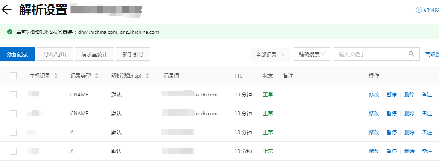Screen dimensions: 439x162
Task: Click the 添加记录 button
Action: click(18, 54)
